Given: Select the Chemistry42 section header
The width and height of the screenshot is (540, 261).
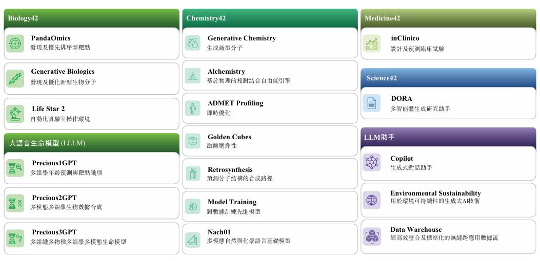Looking at the screenshot, I should pyautogui.click(x=270, y=18).
